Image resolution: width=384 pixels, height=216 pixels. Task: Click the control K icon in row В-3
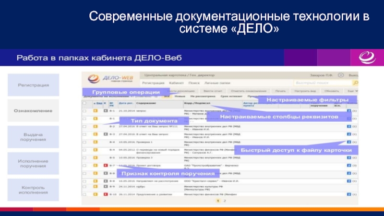[106, 134]
